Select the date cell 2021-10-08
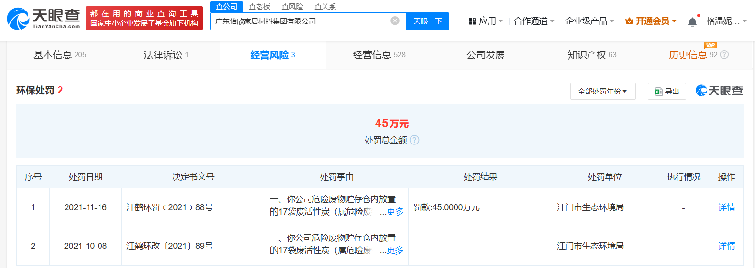Image resolution: width=755 pixels, height=268 pixels. pos(85,246)
